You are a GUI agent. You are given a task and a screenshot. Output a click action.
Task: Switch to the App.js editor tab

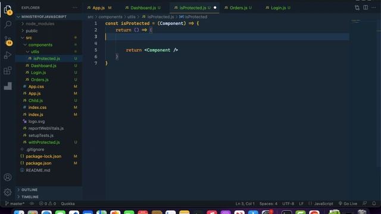pyautogui.click(x=99, y=8)
